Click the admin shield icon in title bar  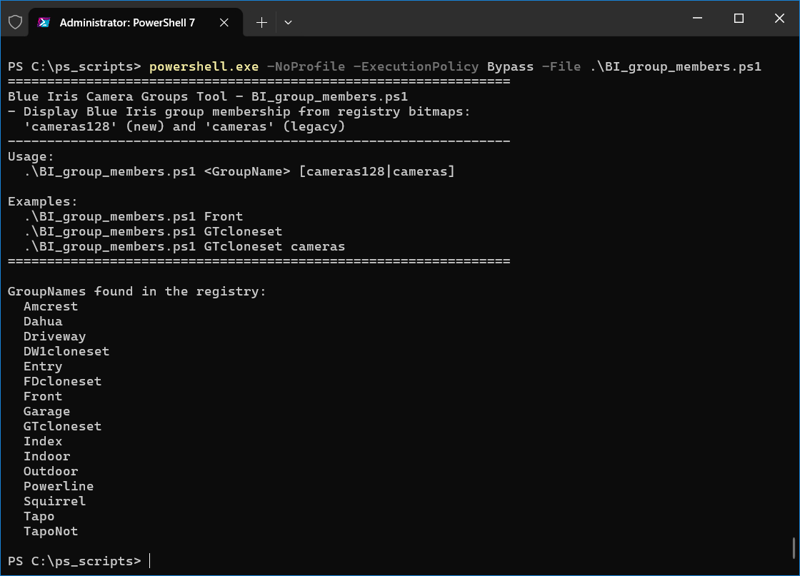15,22
